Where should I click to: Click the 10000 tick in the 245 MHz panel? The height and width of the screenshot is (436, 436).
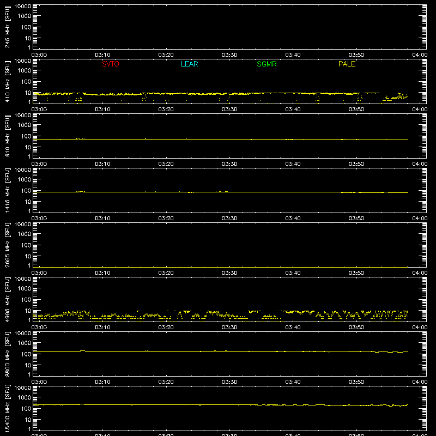(23, 7)
